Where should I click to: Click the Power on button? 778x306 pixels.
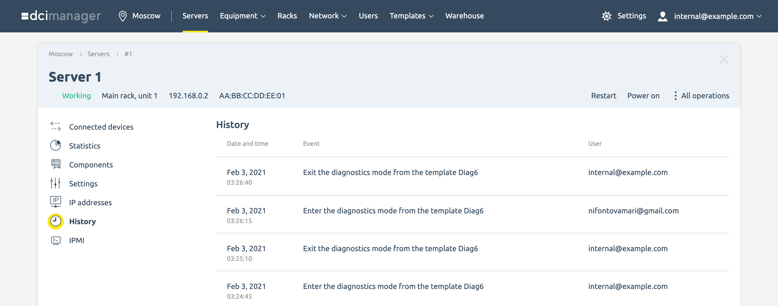tap(643, 96)
